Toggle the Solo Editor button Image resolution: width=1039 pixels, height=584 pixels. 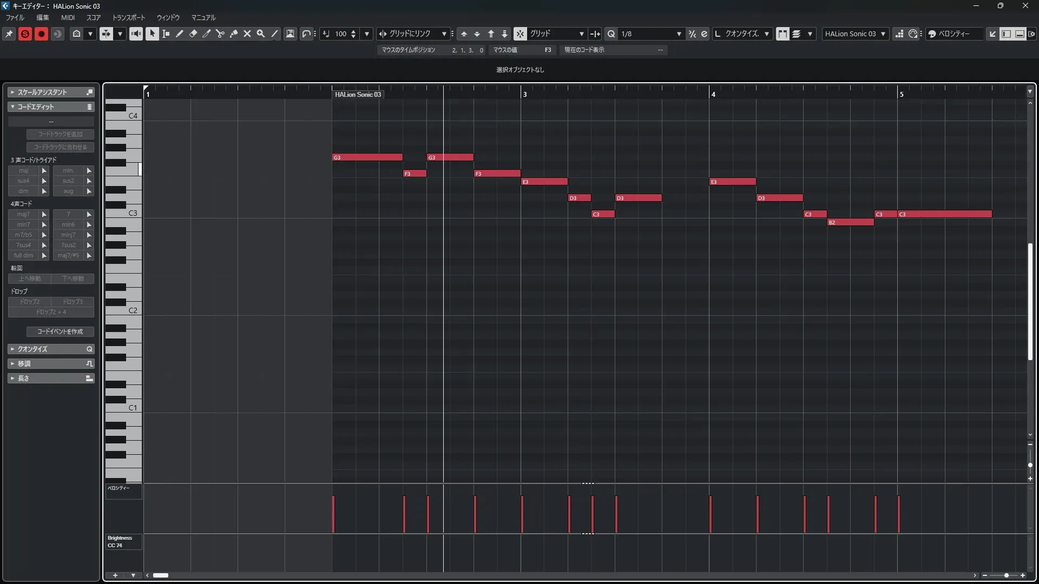point(25,34)
